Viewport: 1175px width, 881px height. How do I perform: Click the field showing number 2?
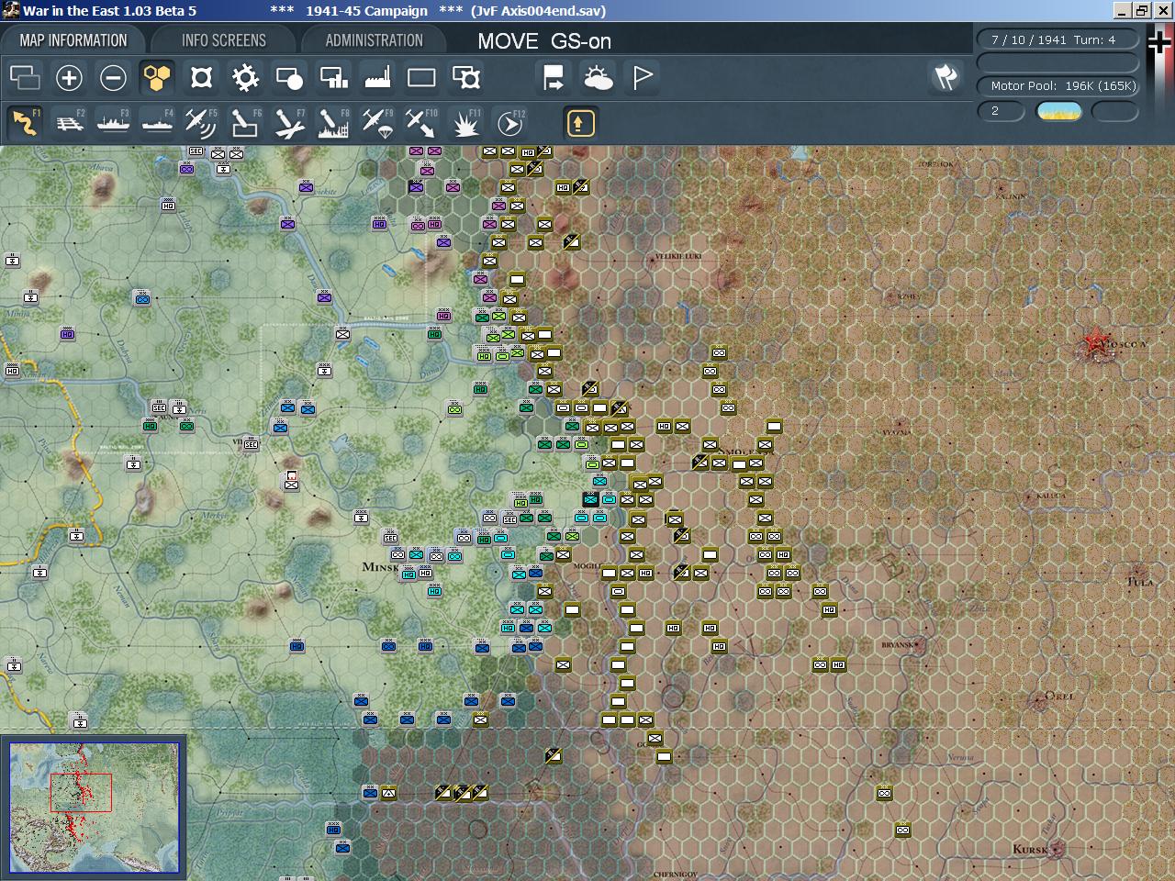click(1001, 111)
